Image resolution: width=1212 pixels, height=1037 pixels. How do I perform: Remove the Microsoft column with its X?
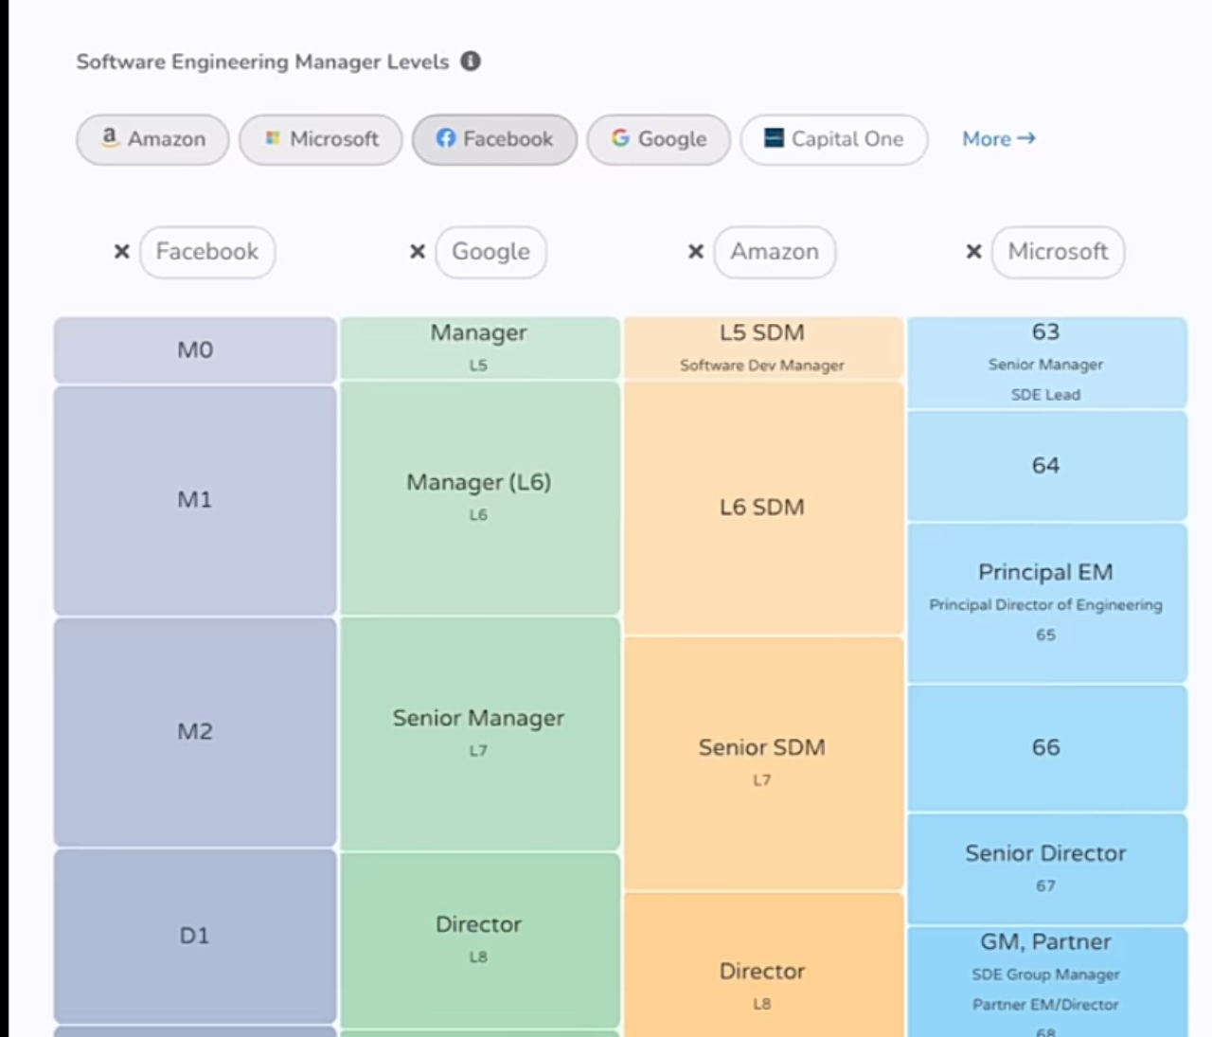(973, 252)
